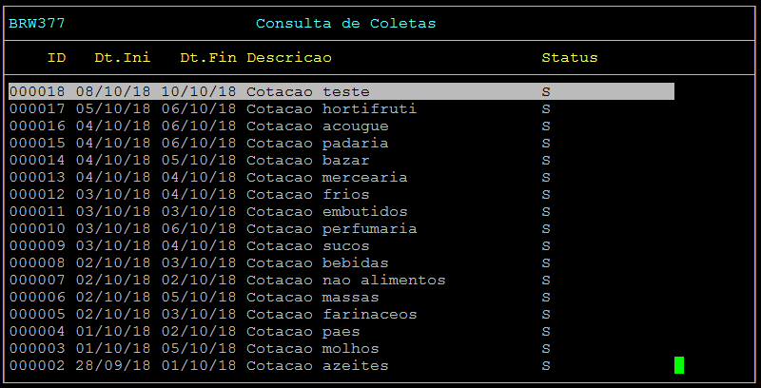
Task: Select the Cotacao nao alimentos row
Action: click(x=341, y=280)
